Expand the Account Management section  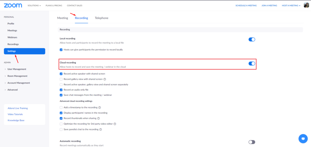pyautogui.click(x=19, y=83)
